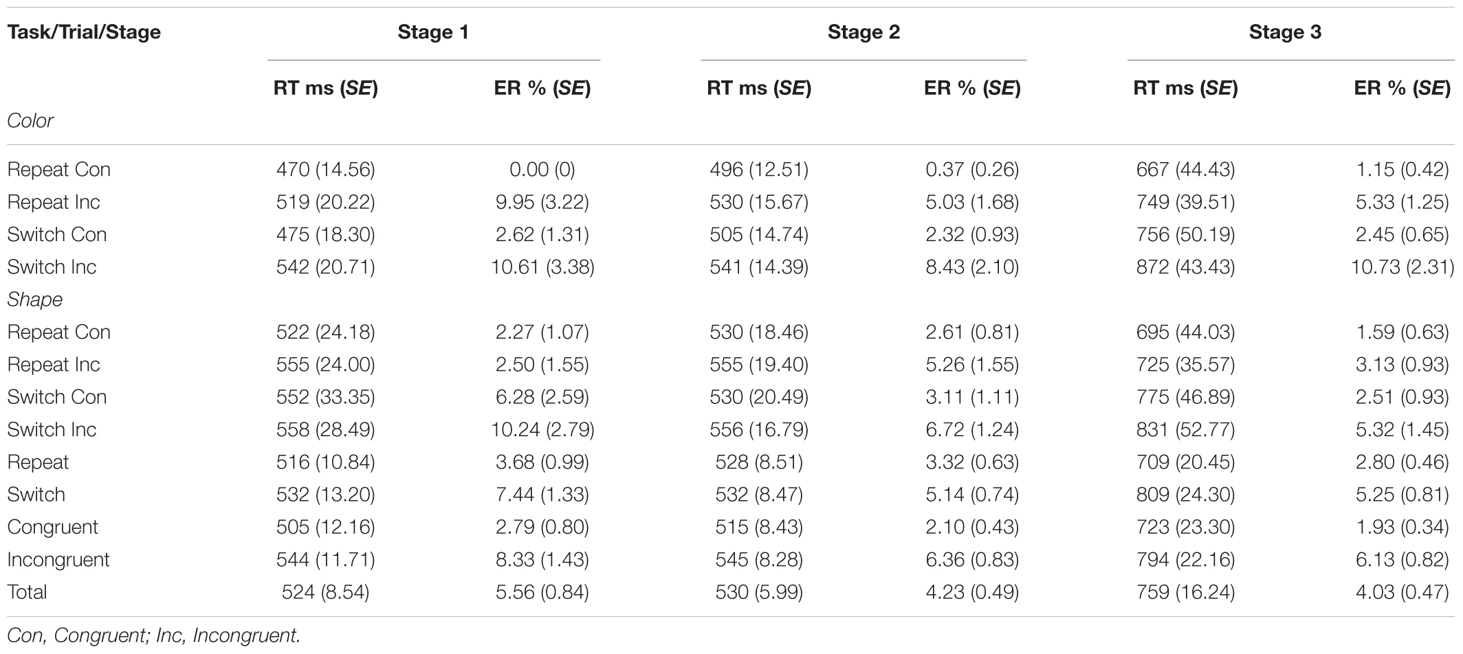Click the Color task section label
1463x654 pixels.
[30, 120]
